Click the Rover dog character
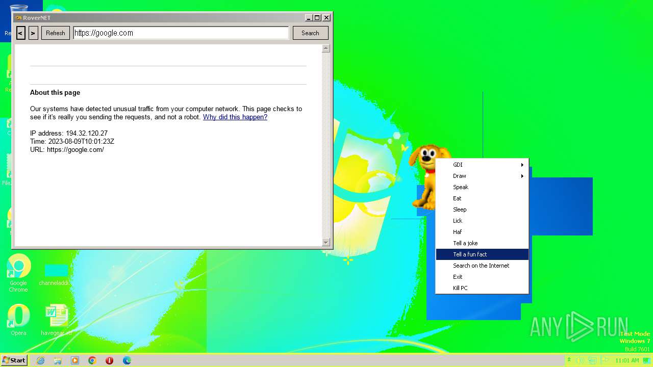653x367 pixels. (x=426, y=176)
